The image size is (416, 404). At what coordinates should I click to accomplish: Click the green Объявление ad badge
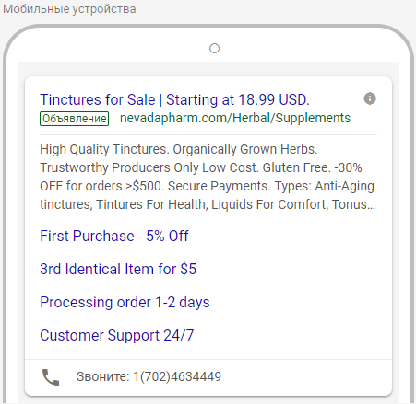pyautogui.click(x=74, y=119)
